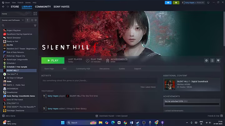Go forward with the right arrow
This screenshot has width=225, height=126.
pos(7,7)
